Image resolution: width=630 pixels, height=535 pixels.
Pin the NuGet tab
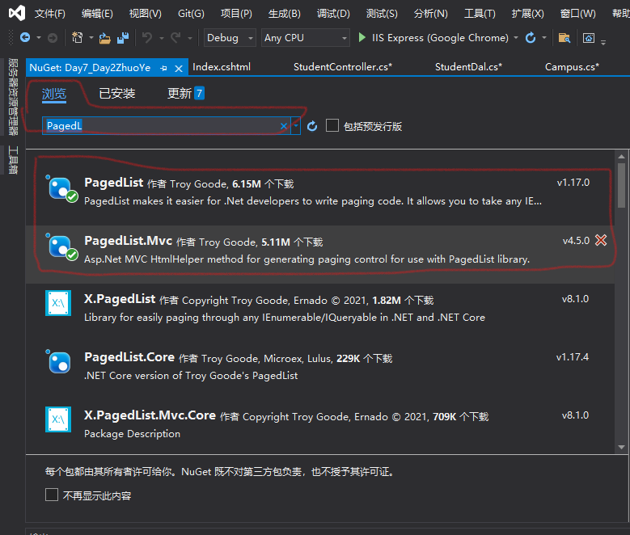pos(163,68)
